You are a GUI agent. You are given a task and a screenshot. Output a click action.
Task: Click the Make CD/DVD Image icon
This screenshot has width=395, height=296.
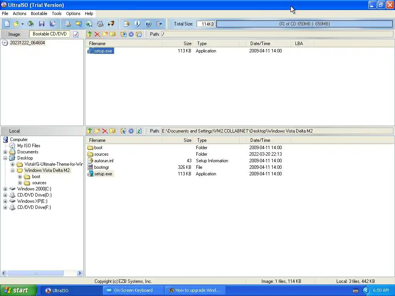point(68,24)
